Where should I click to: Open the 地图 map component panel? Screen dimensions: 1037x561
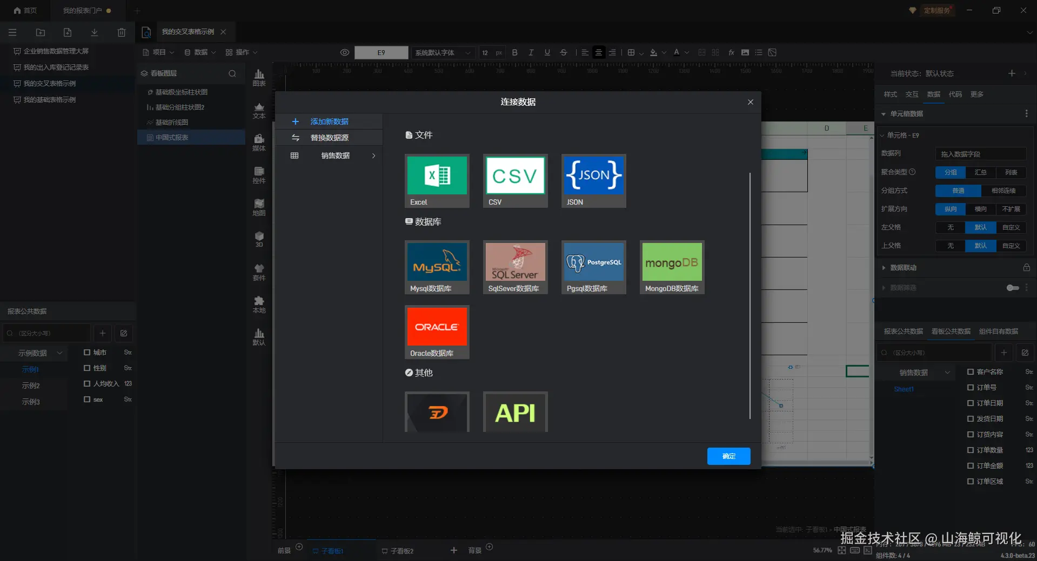pos(259,207)
